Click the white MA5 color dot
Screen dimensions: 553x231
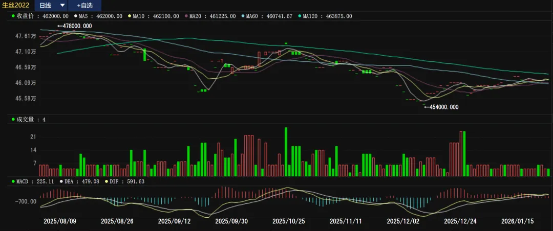point(76,16)
